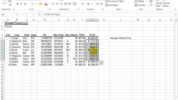
Task: Click the vertical scrollbar up arrow
Action: 176,20
